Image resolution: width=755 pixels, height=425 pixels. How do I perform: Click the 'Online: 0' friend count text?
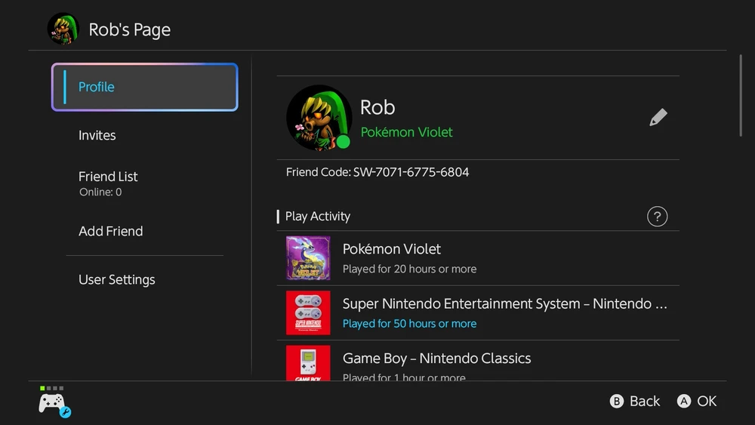(x=100, y=192)
